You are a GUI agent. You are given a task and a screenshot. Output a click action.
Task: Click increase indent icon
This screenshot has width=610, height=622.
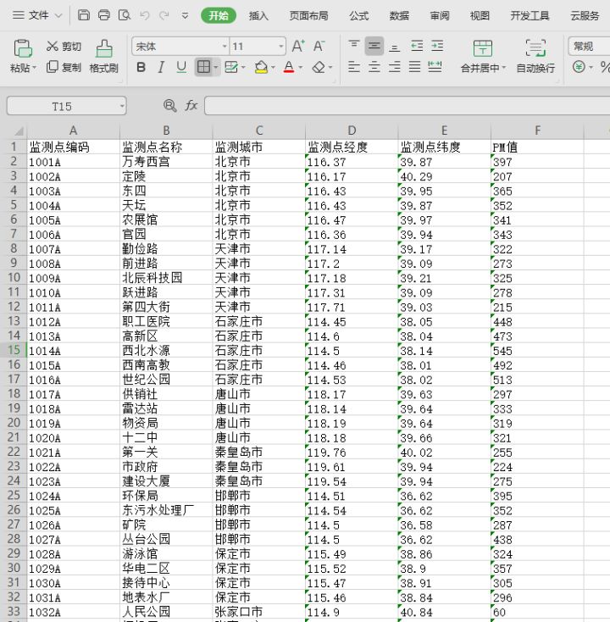tap(437, 46)
